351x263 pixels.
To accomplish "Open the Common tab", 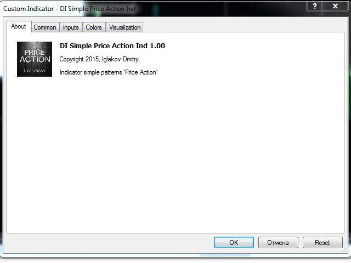I will click(45, 27).
